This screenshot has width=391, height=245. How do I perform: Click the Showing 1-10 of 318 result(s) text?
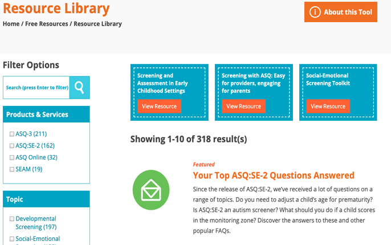tap(189, 139)
